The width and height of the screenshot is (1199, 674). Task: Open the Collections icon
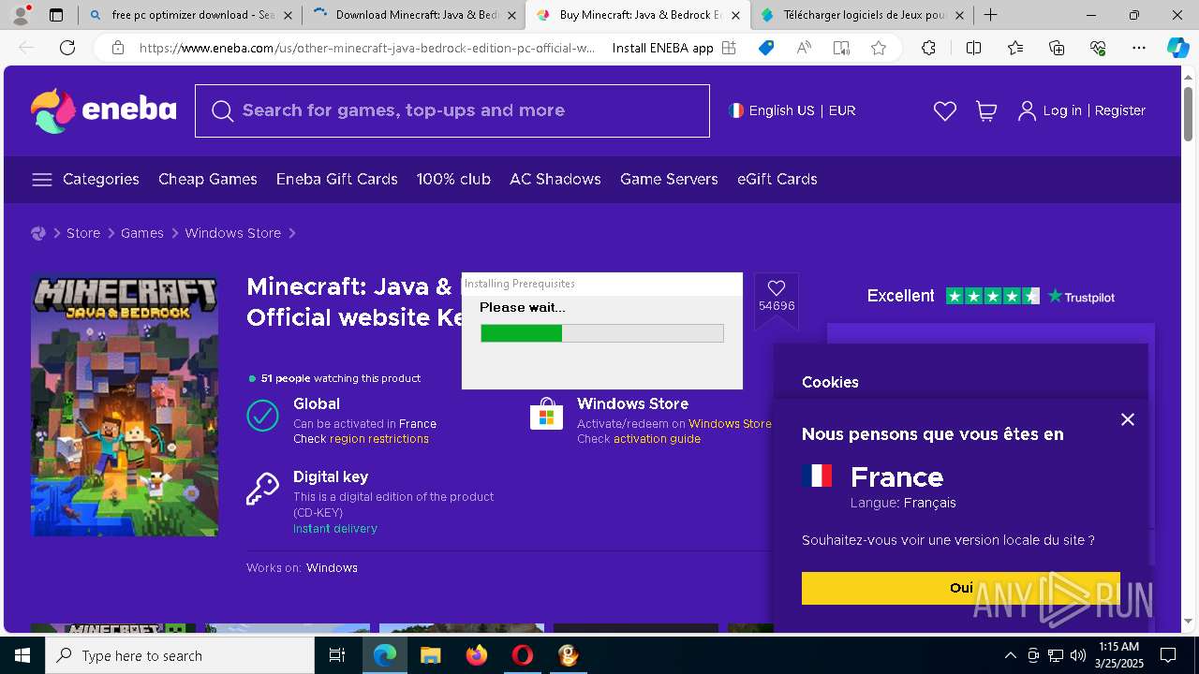1057,48
